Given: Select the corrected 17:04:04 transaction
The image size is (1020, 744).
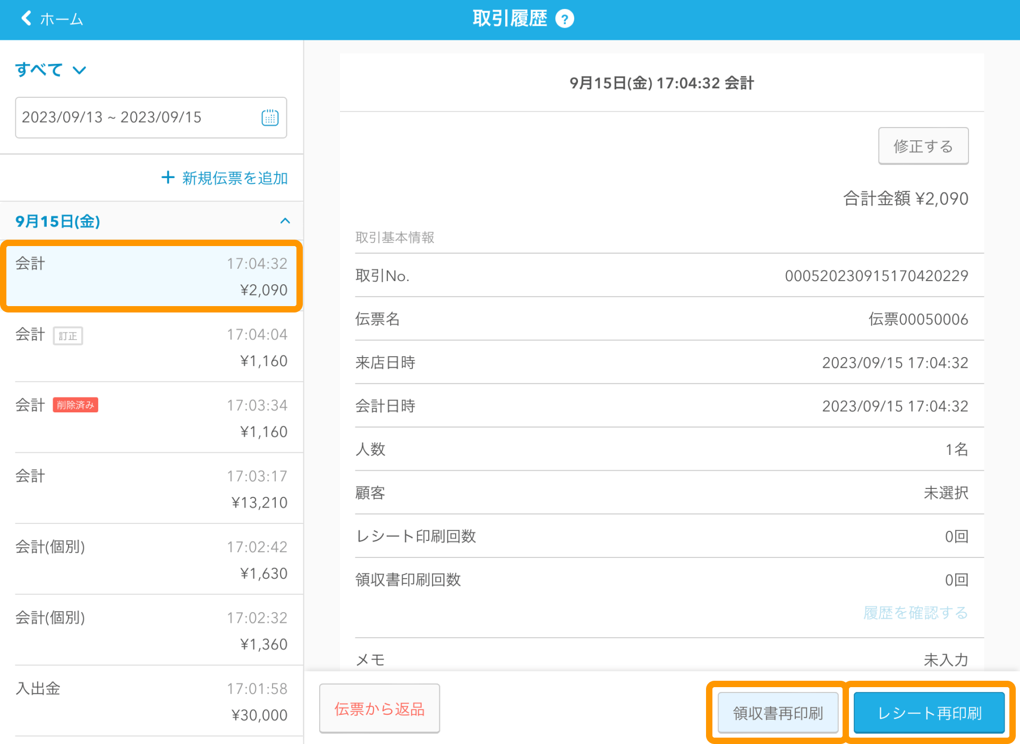Looking at the screenshot, I should pos(151,347).
